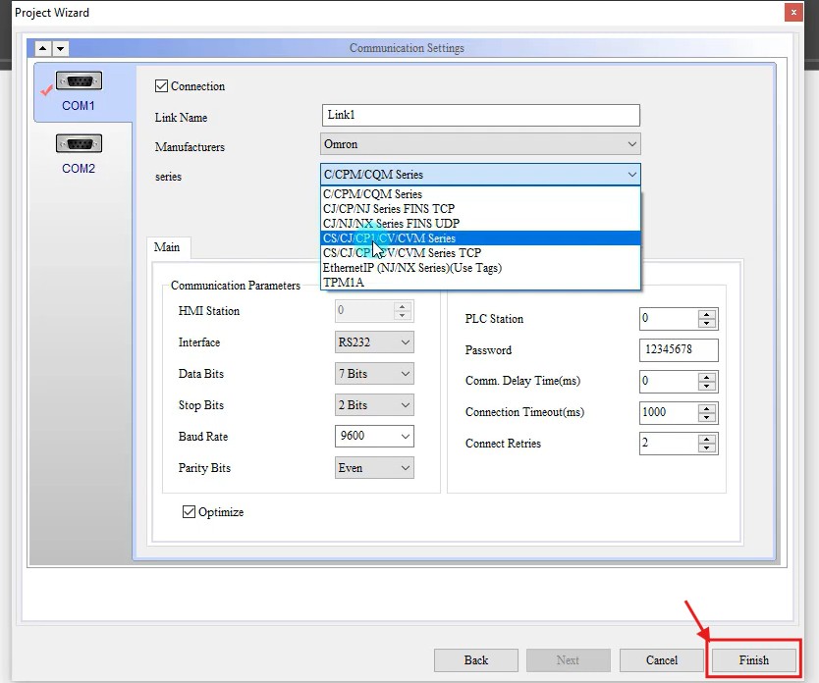This screenshot has width=819, height=683.
Task: Click the Connection Timeout 1000 field
Action: click(x=668, y=412)
